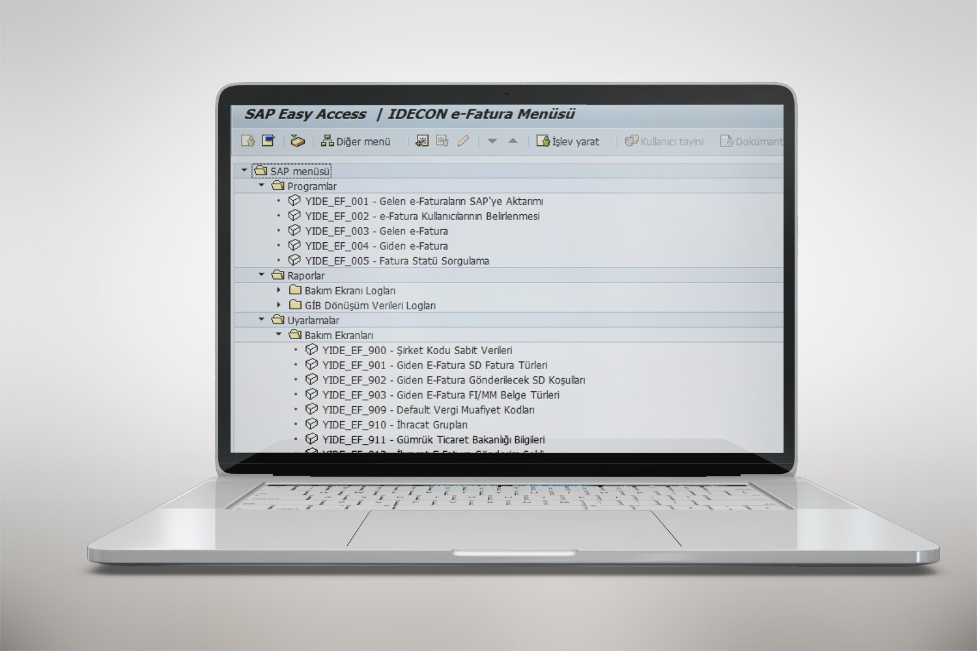Select the Uyarlamalar folder label
Screen dimensions: 977x651
[x=313, y=320]
